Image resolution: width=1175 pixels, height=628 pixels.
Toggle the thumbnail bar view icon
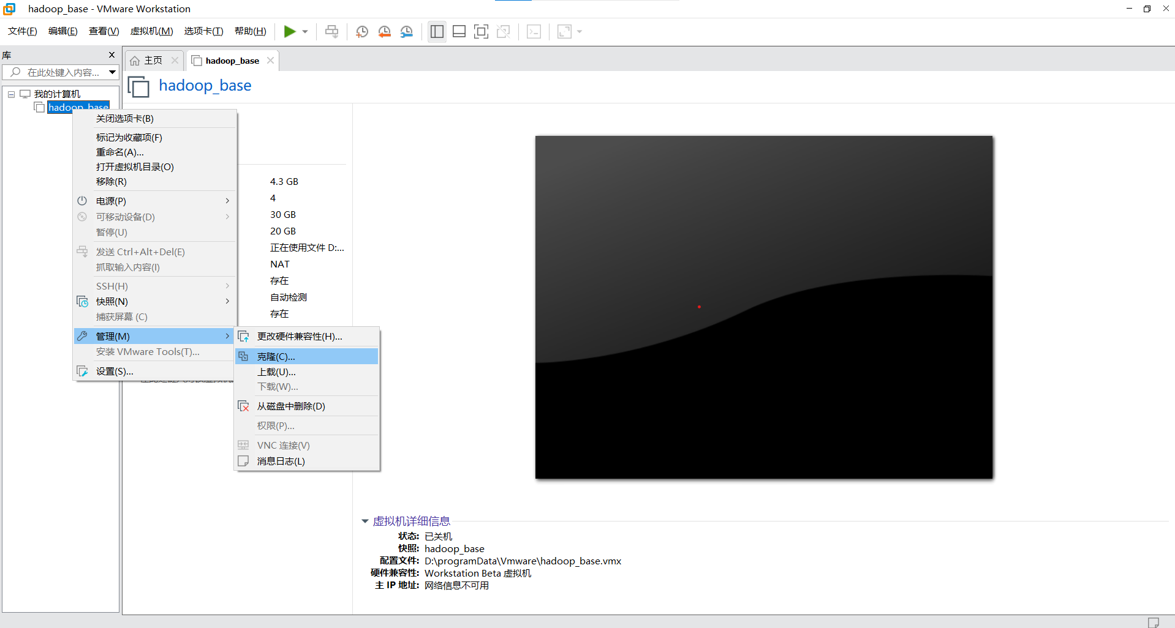click(459, 31)
